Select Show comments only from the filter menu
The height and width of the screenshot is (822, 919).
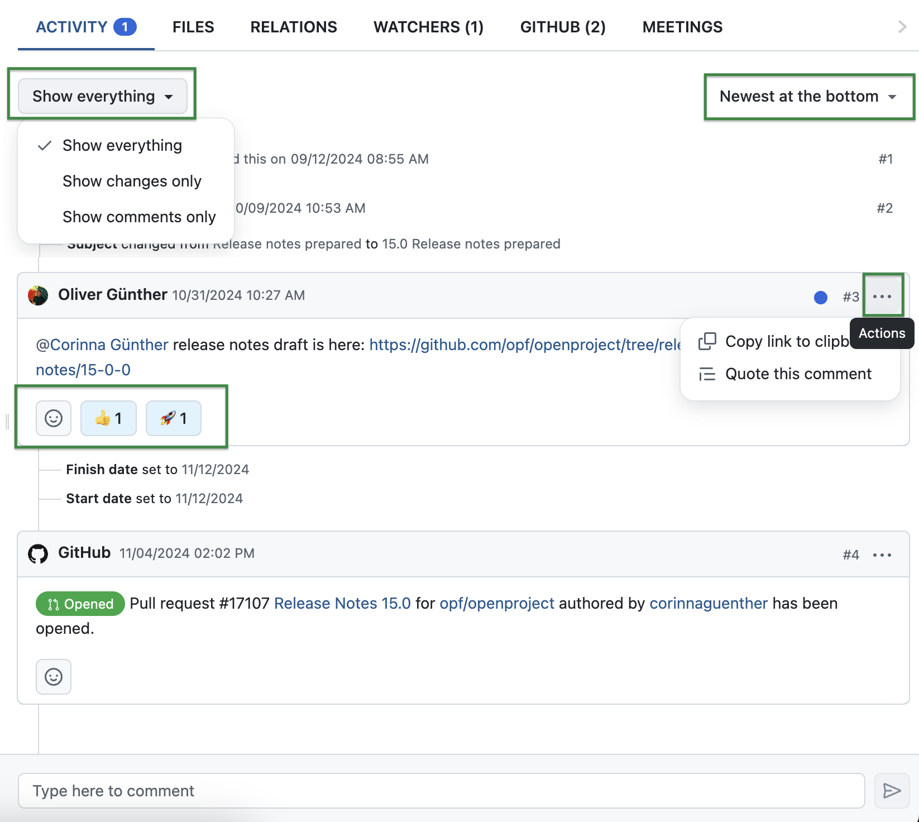pyautogui.click(x=138, y=217)
